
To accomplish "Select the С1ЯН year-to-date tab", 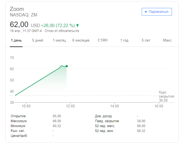I will tap(102, 40).
